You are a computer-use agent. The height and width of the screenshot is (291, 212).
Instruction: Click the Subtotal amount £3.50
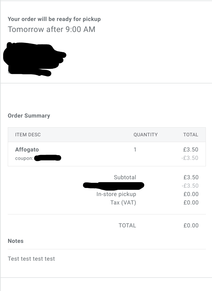(x=191, y=177)
